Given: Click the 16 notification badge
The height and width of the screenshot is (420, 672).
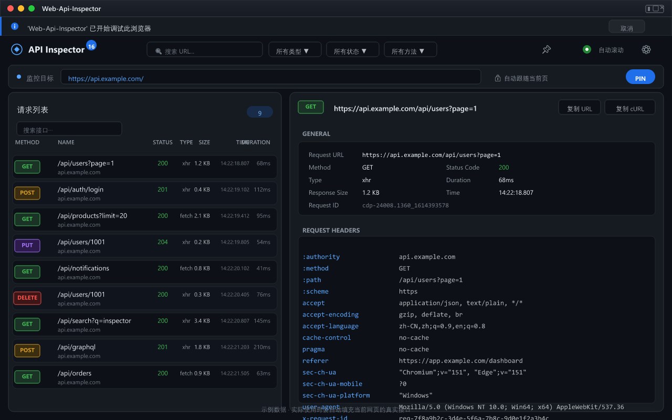Looking at the screenshot, I should pyautogui.click(x=91, y=46).
